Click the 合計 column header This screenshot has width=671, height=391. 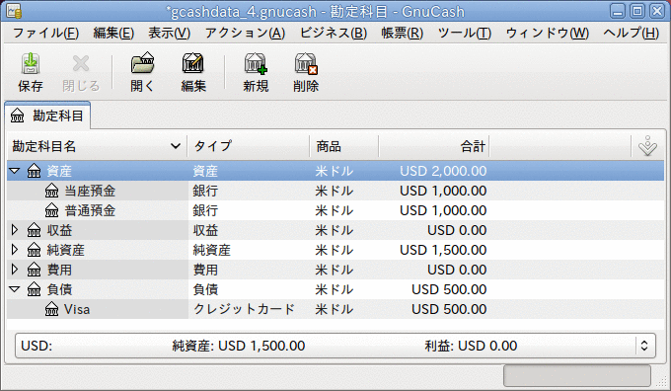[433, 146]
